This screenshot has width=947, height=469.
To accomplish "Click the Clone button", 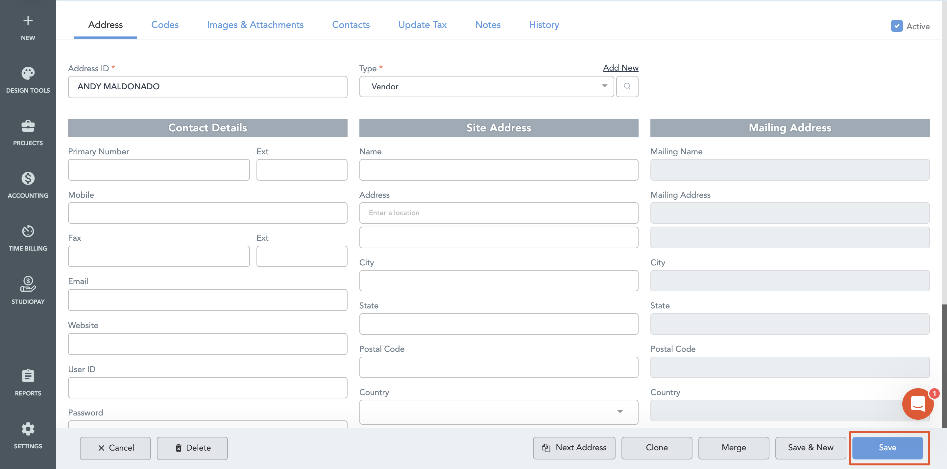I will coord(657,447).
